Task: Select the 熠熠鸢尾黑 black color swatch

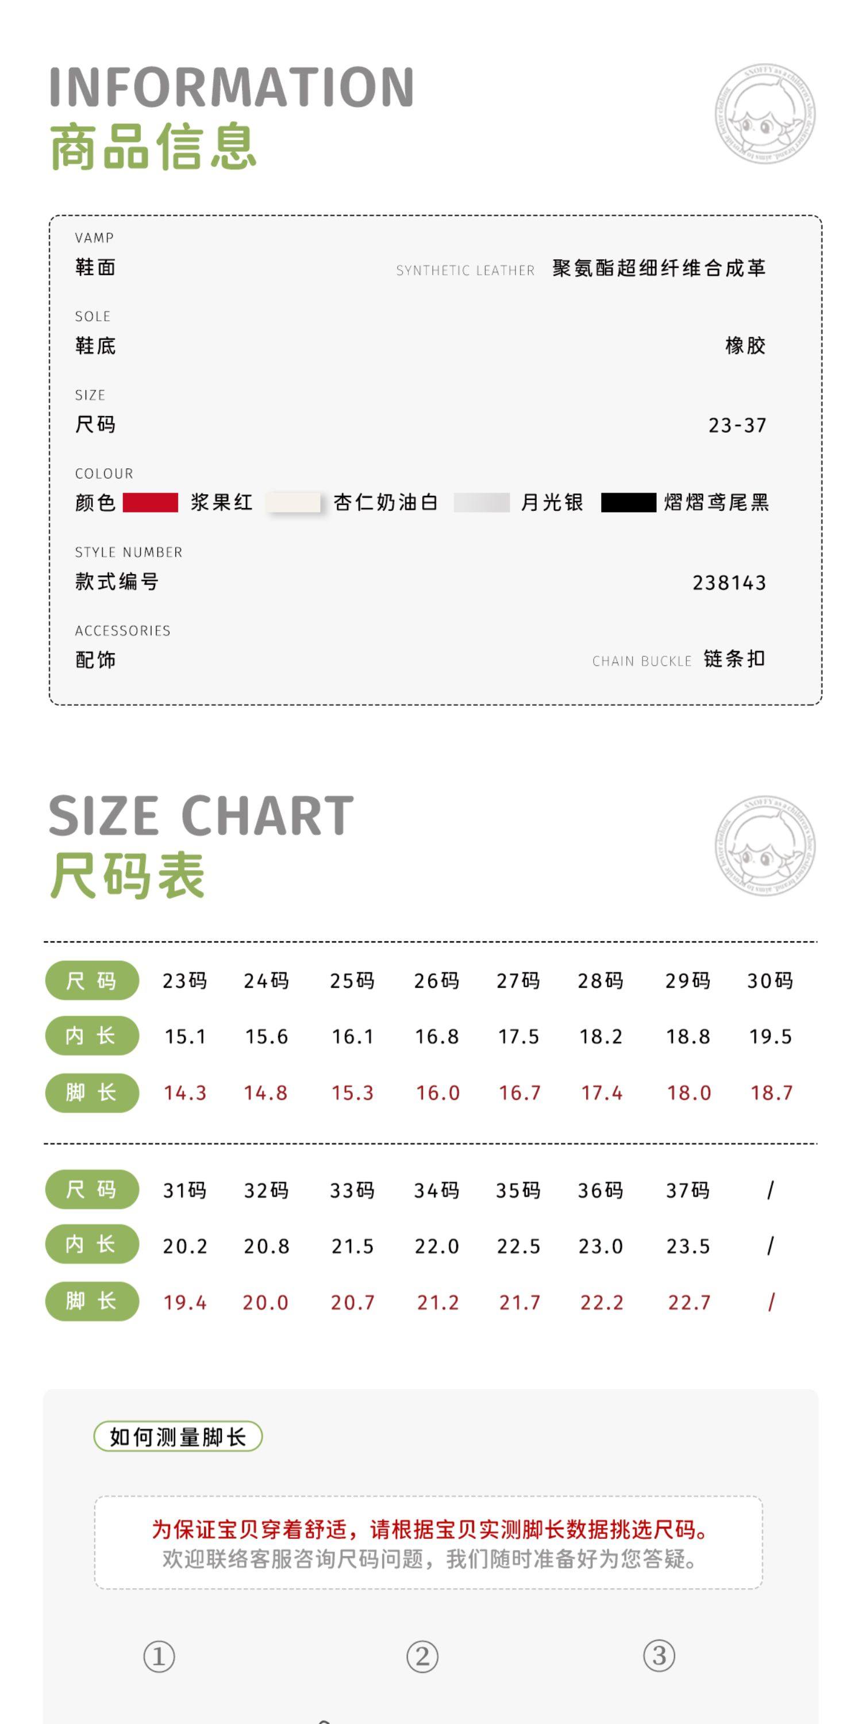Action: pos(629,503)
